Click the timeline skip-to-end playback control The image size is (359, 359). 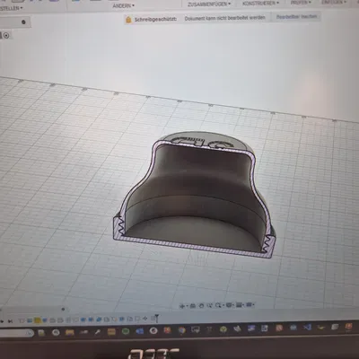[x=10, y=321]
